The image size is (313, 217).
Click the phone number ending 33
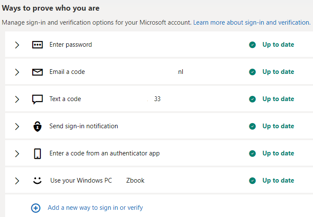tap(157, 99)
